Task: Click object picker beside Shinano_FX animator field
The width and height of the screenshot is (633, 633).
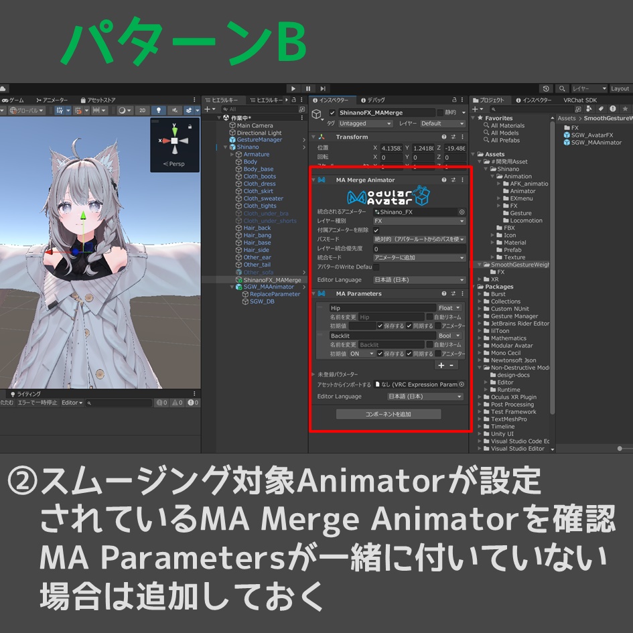Action: [462, 212]
